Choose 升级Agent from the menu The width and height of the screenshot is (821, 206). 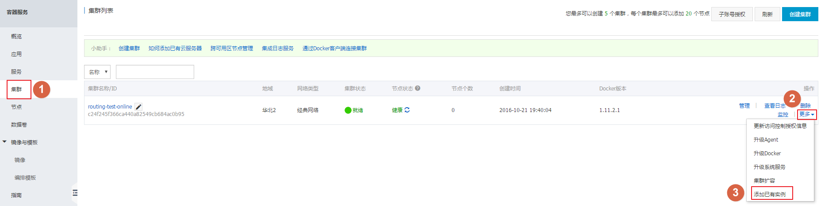[x=766, y=139]
